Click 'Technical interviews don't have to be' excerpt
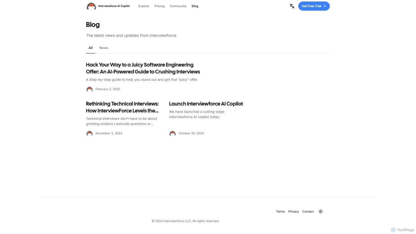Viewport: 416px width, 234px height. tap(122, 121)
